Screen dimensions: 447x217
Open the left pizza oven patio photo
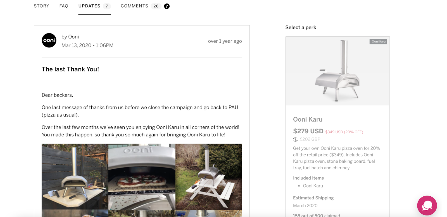75,177
